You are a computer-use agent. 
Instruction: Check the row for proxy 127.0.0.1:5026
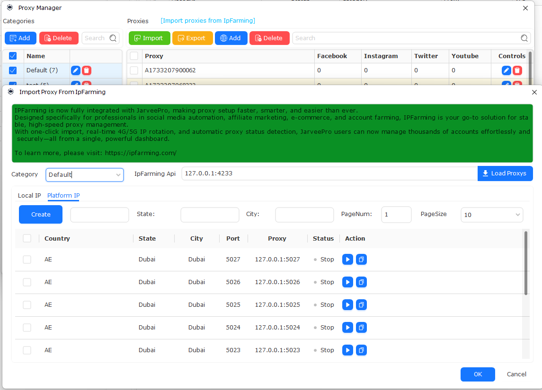[x=27, y=282]
